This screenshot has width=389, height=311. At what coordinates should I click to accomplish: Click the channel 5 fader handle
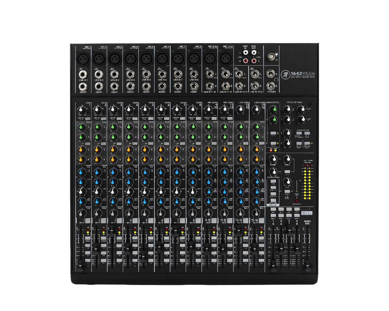[143, 256]
